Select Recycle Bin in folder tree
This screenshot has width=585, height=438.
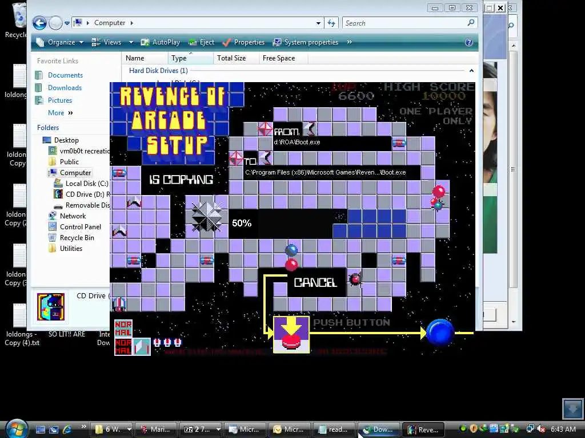(71, 238)
